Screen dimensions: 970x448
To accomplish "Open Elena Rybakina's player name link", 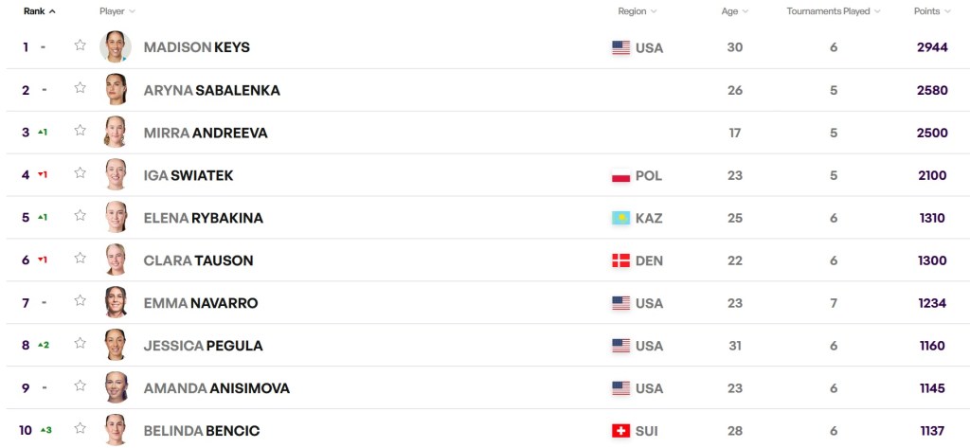I will (x=203, y=218).
